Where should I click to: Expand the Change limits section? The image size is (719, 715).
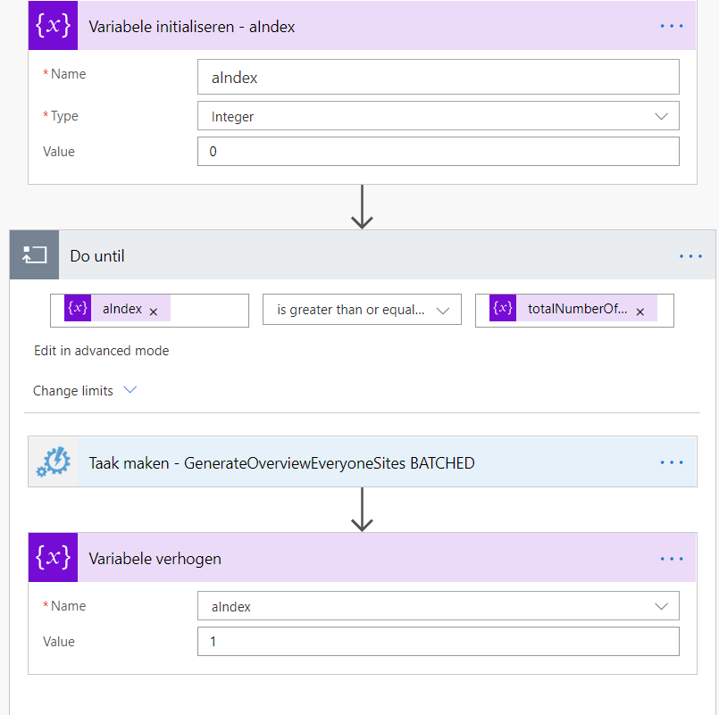click(x=84, y=390)
